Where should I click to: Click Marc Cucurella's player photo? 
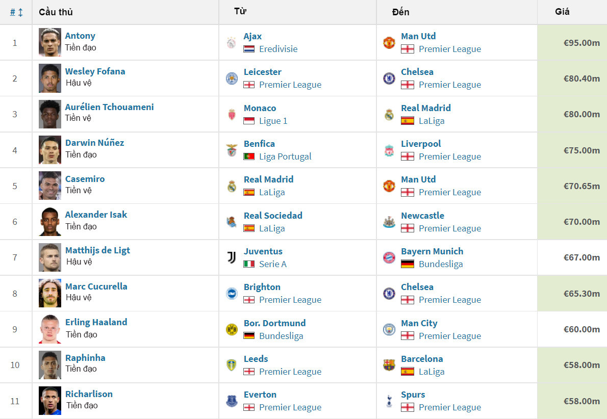[50, 293]
